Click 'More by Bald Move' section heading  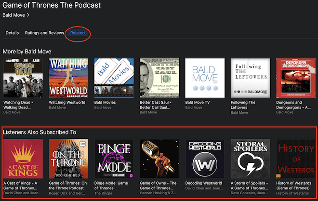[27, 52]
